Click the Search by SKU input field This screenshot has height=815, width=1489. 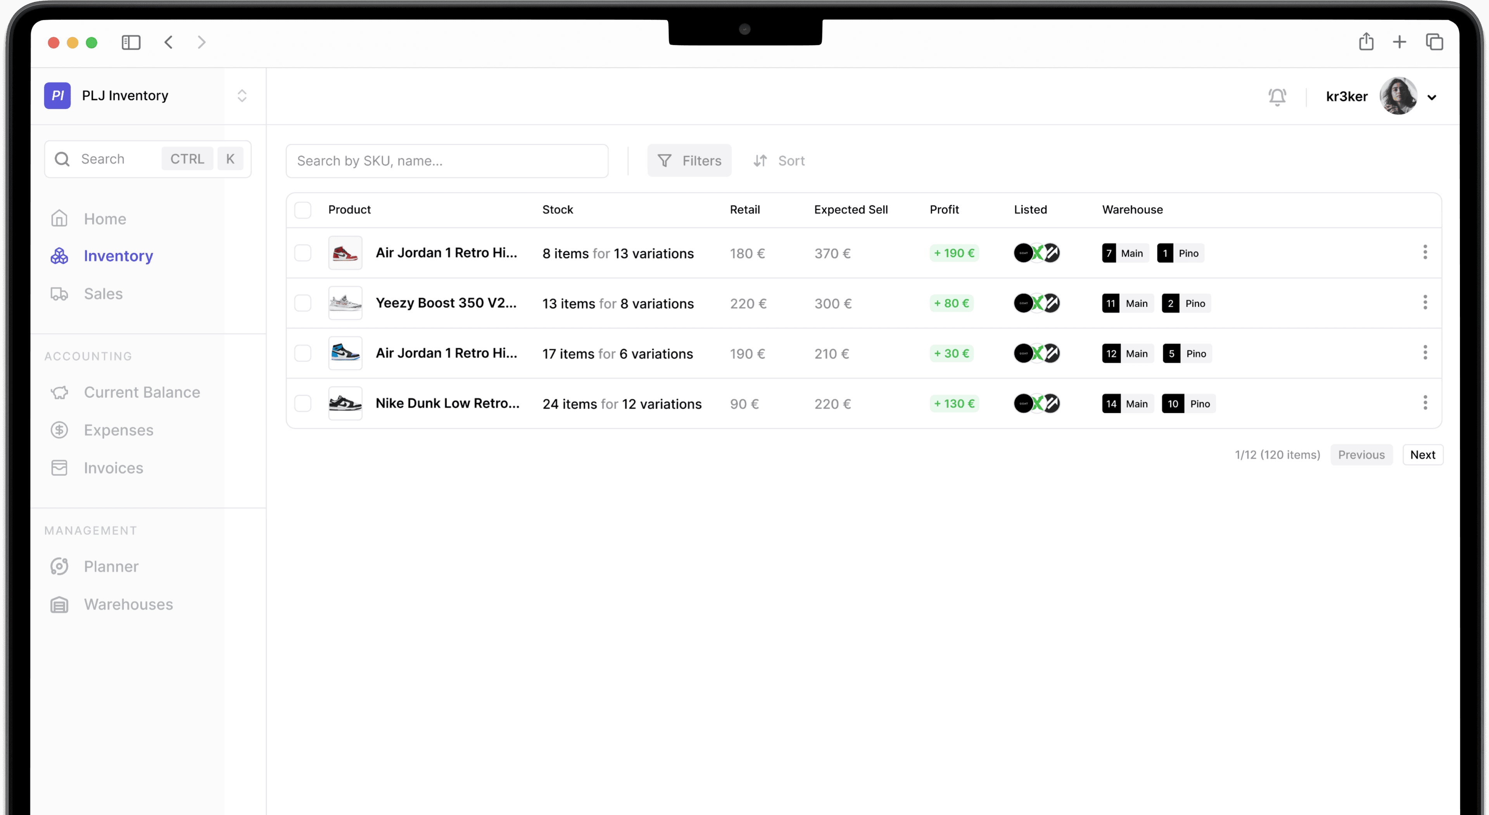pyautogui.click(x=447, y=160)
